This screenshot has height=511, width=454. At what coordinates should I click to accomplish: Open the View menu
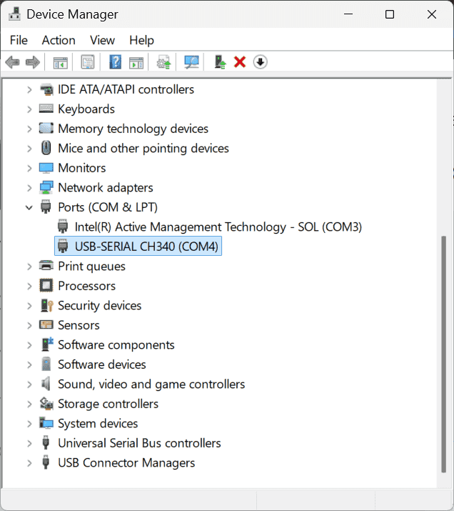(102, 40)
